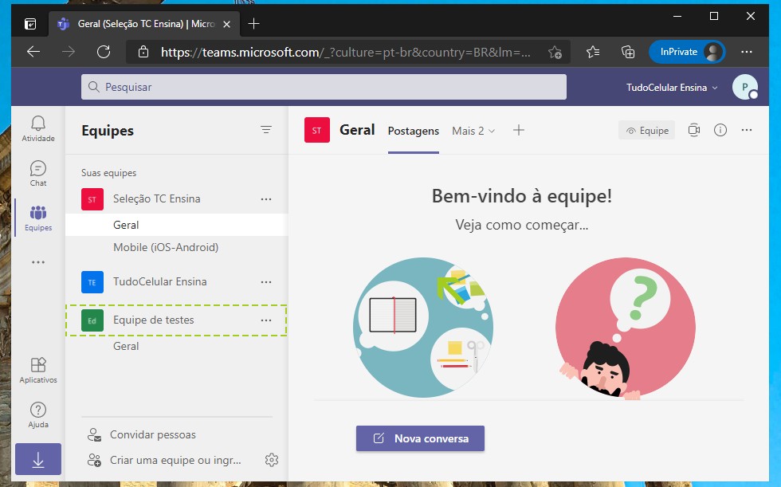Open Chat in the left rail
The image size is (781, 487).
tap(38, 172)
